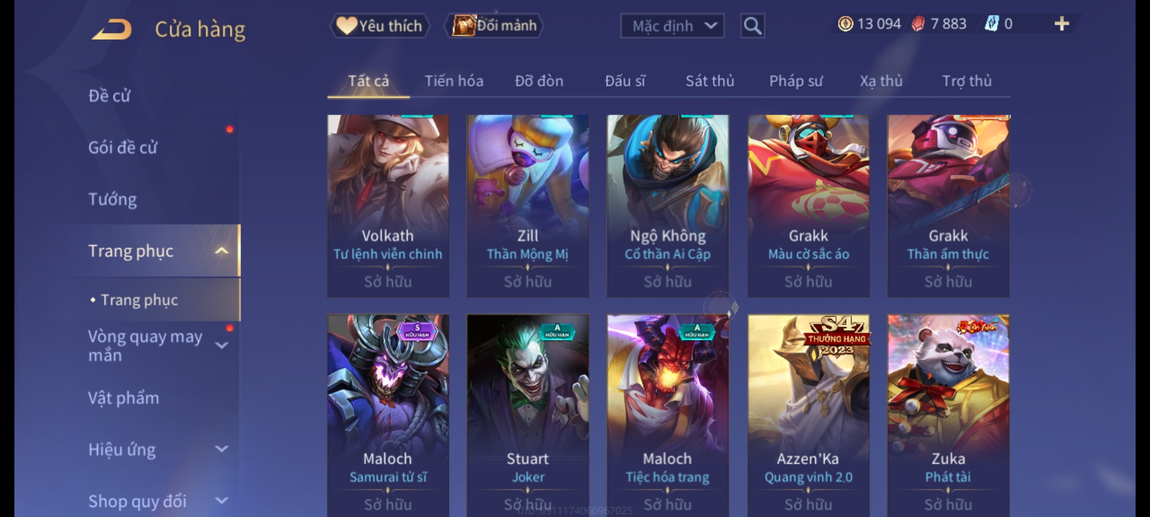Select Volkath Tư lệnh viễn chinh skin
This screenshot has width=1150, height=517.
point(388,206)
